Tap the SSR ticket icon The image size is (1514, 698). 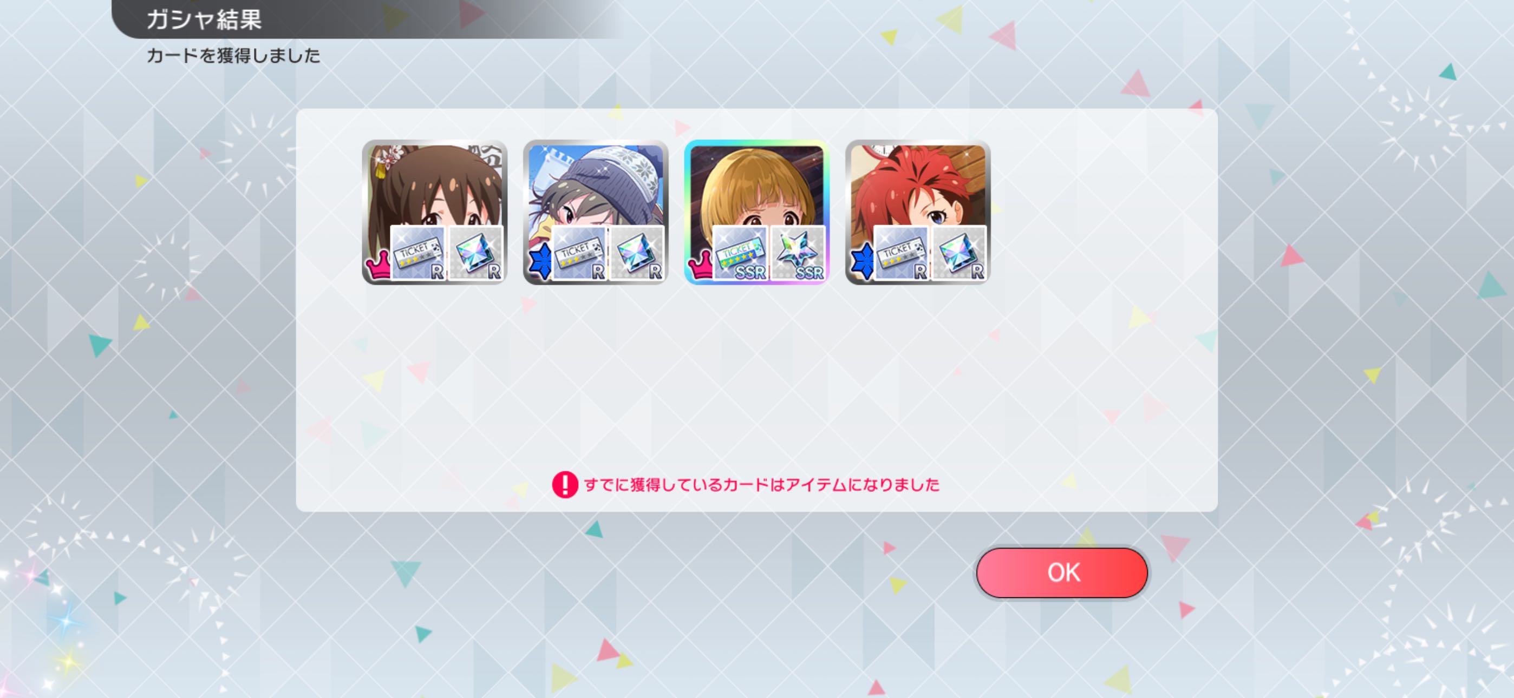click(x=740, y=253)
